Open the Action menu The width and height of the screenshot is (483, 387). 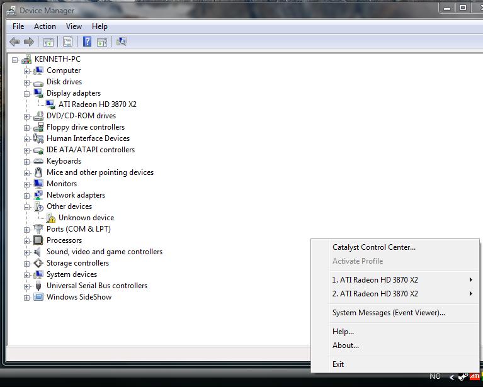coord(45,26)
